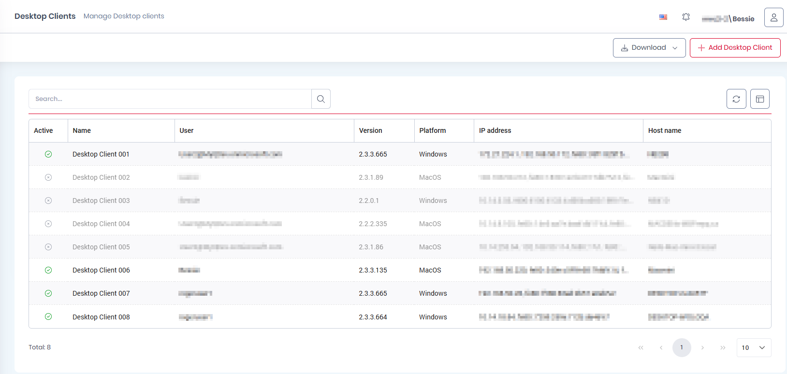Toggle active status of Desktop Client 007
Image resolution: width=787 pixels, height=374 pixels.
coord(48,293)
